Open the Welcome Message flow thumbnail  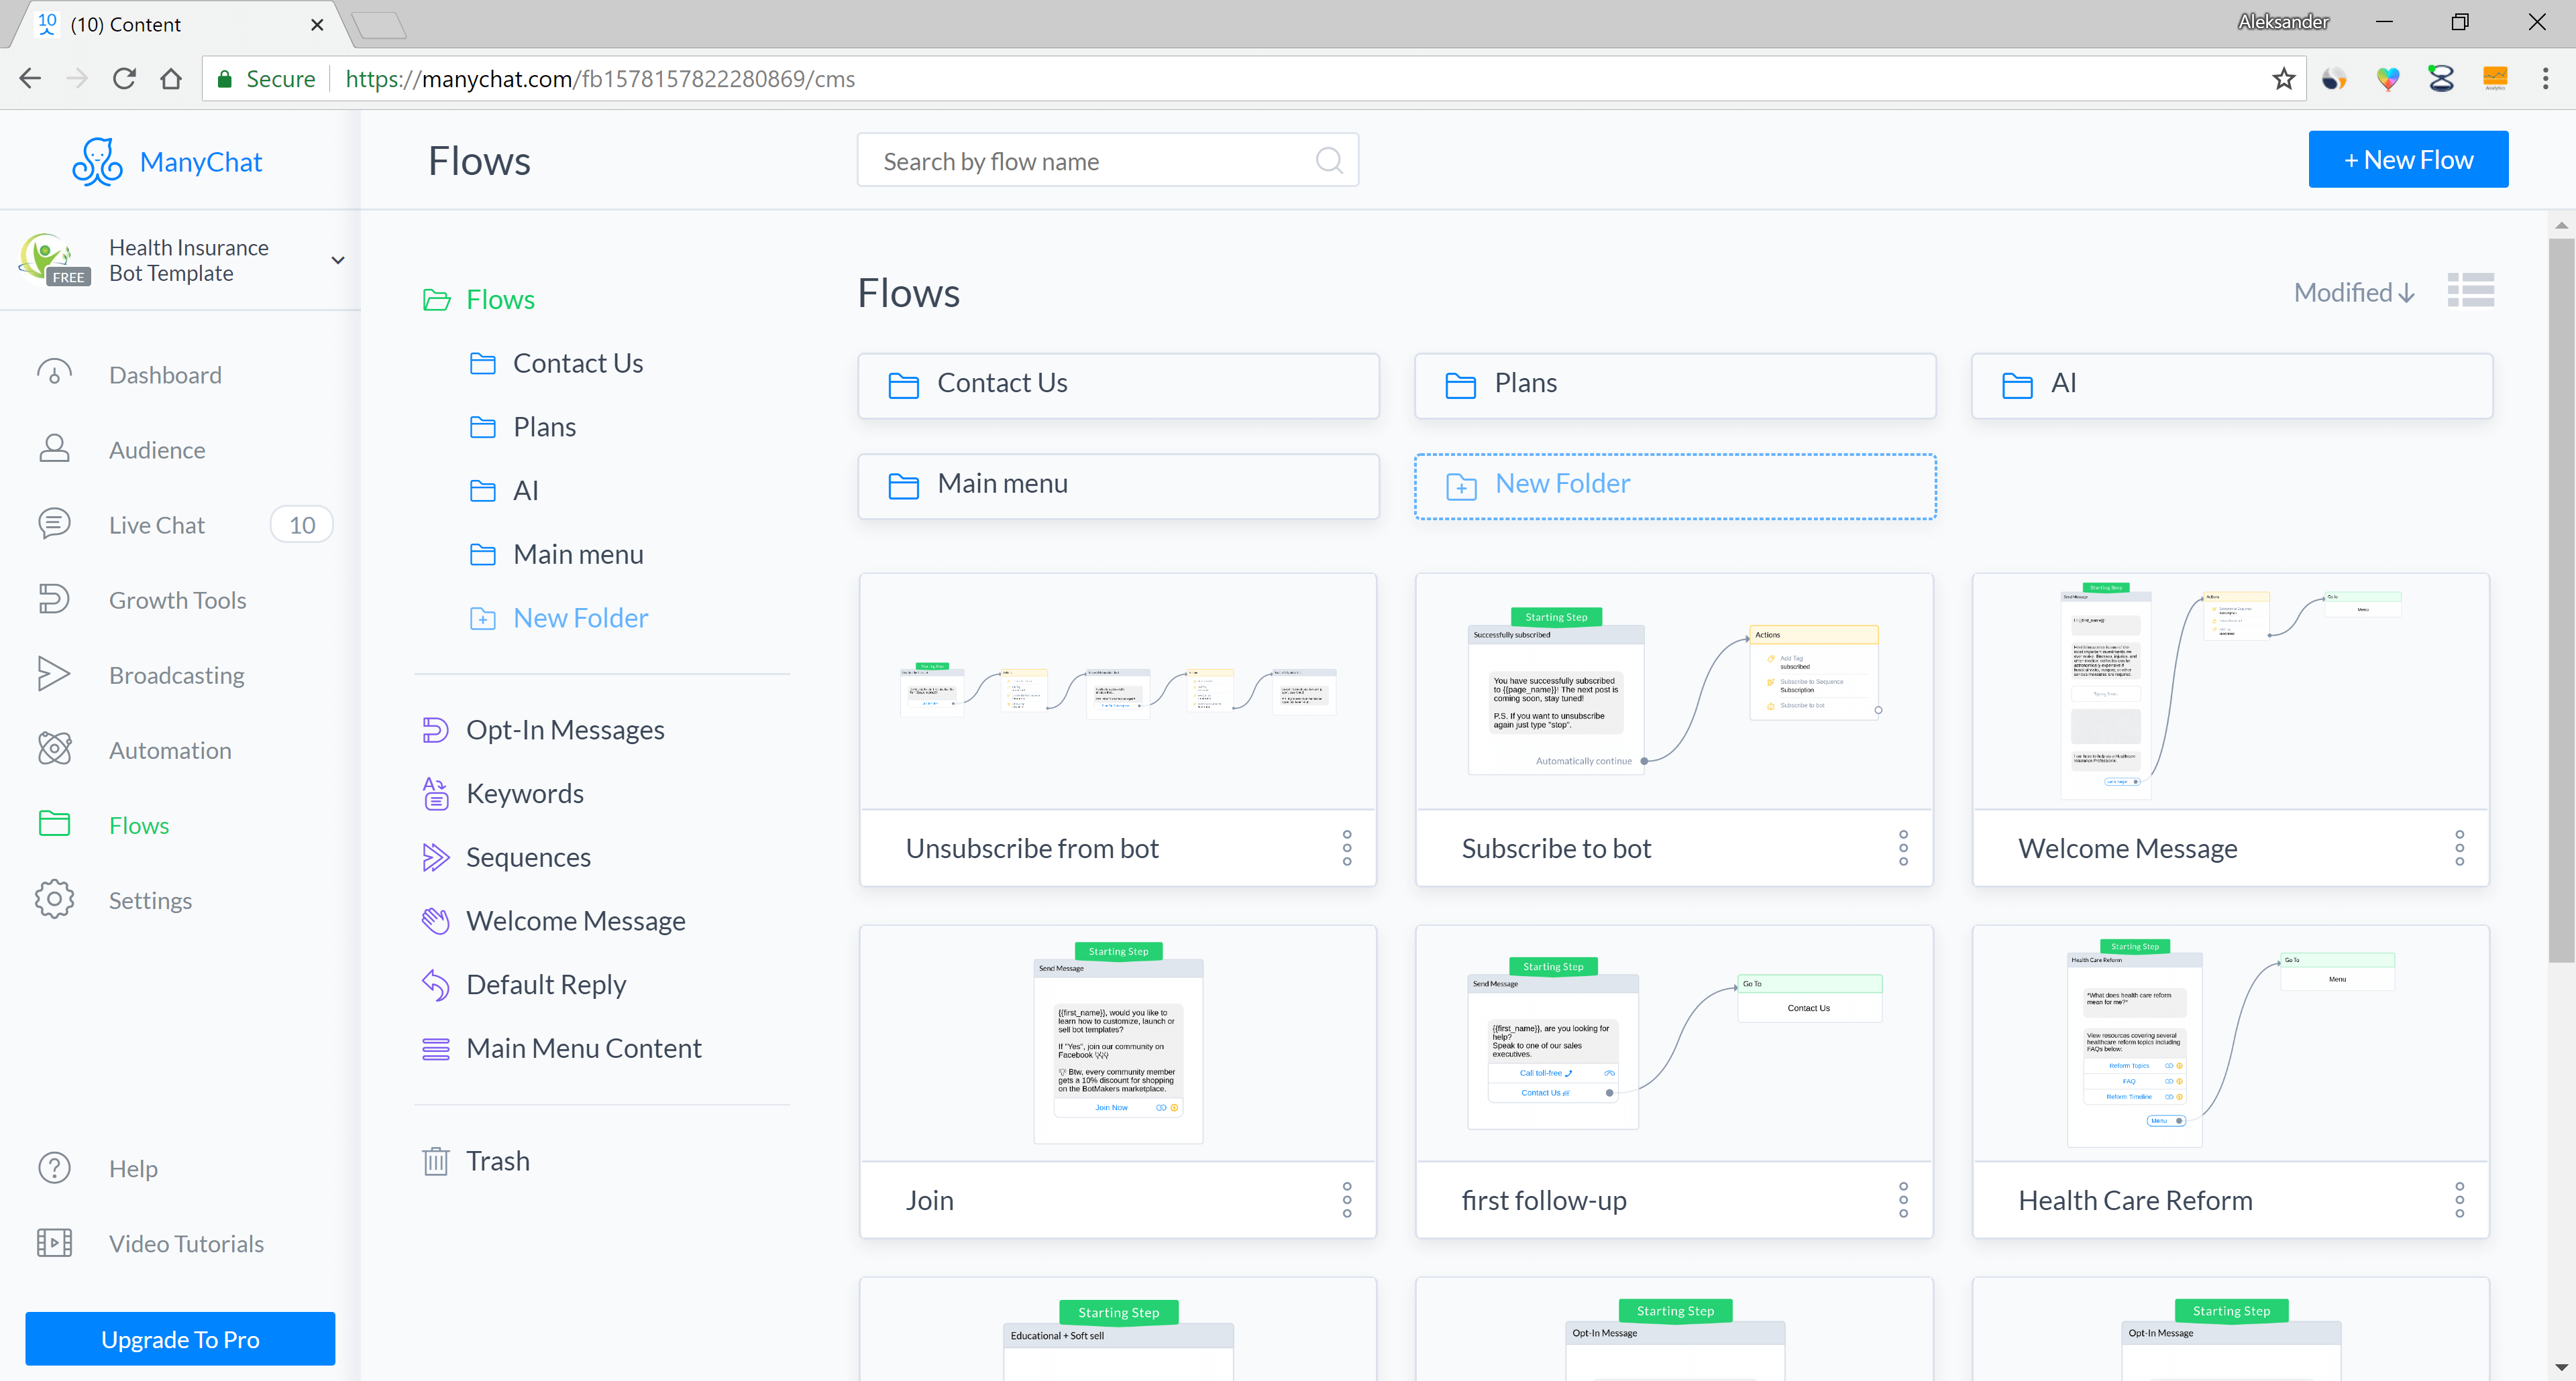(x=2230, y=691)
